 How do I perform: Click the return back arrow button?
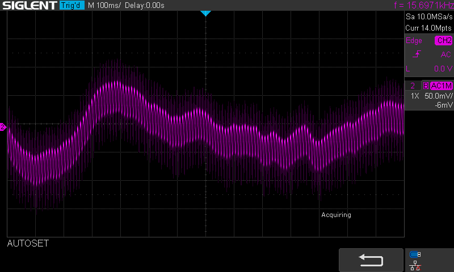tap(371, 260)
